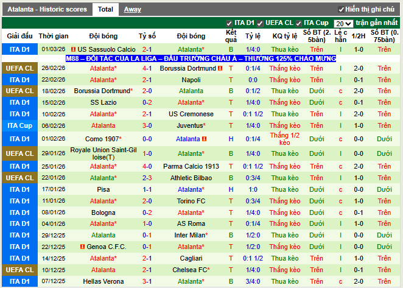Click the 4-0 score against Parma Calcio

[147, 166]
